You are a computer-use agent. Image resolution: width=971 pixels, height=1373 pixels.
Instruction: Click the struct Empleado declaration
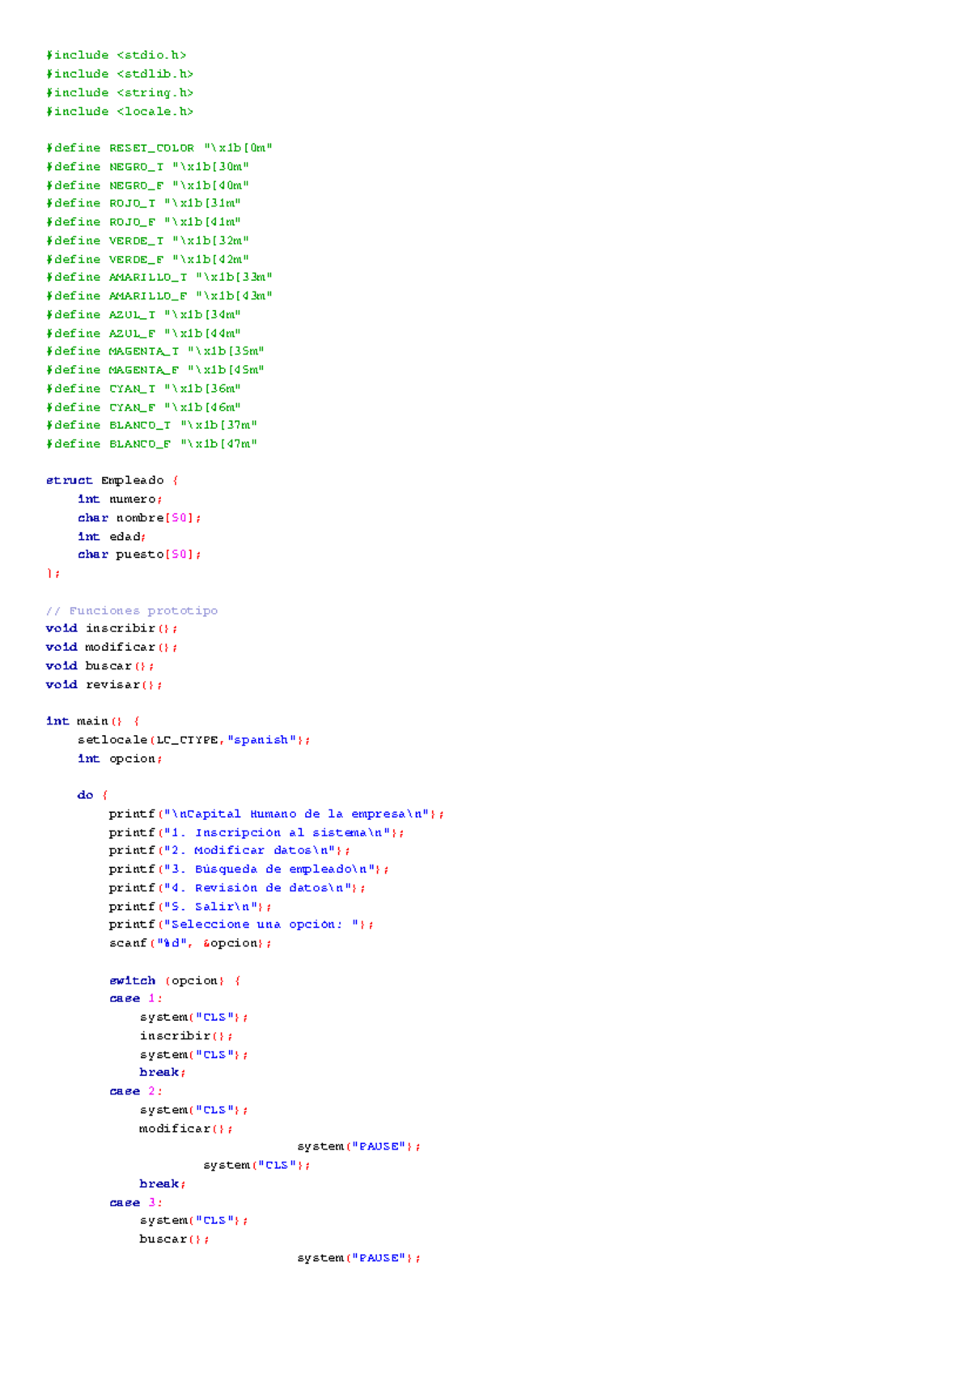112,481
